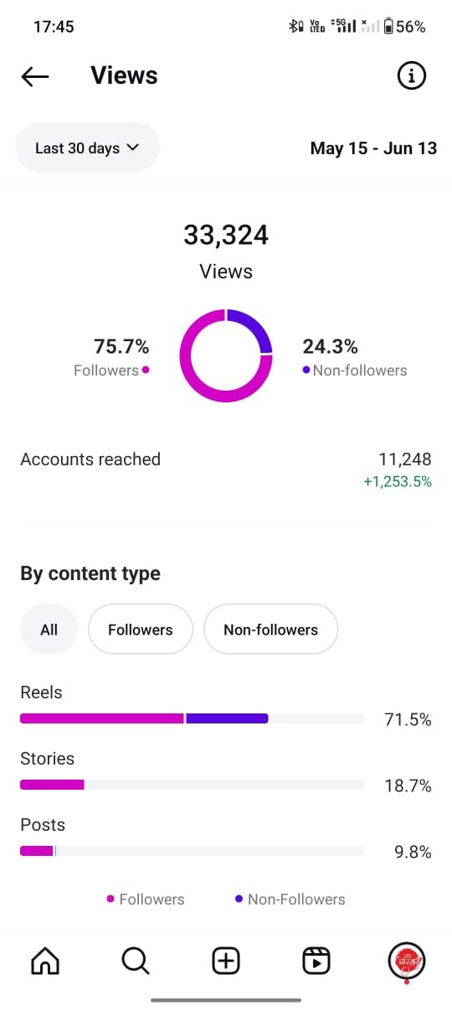
Task: Tap the create new post plus icon
Action: point(226,961)
